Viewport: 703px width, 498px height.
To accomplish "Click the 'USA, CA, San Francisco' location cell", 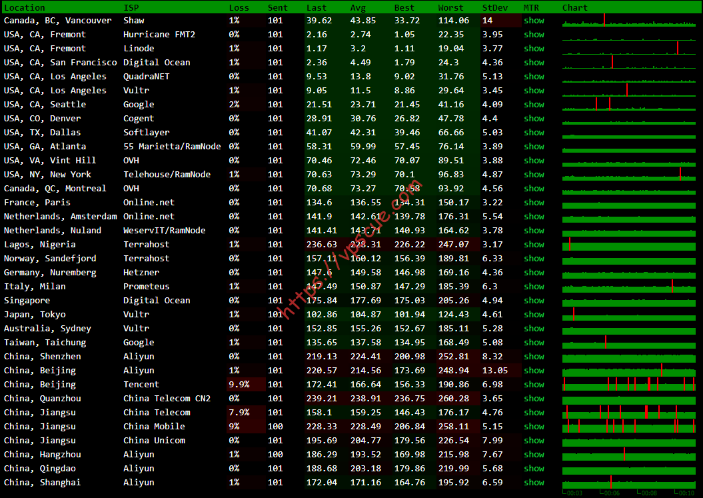I will (x=60, y=63).
